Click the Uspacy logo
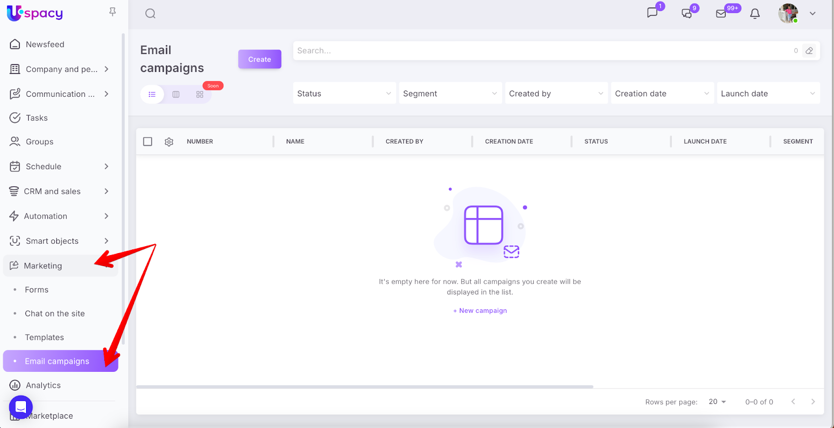834x428 pixels. 35,14
